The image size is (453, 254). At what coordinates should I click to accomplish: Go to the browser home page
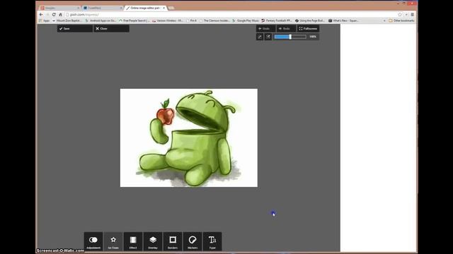pos(60,14)
